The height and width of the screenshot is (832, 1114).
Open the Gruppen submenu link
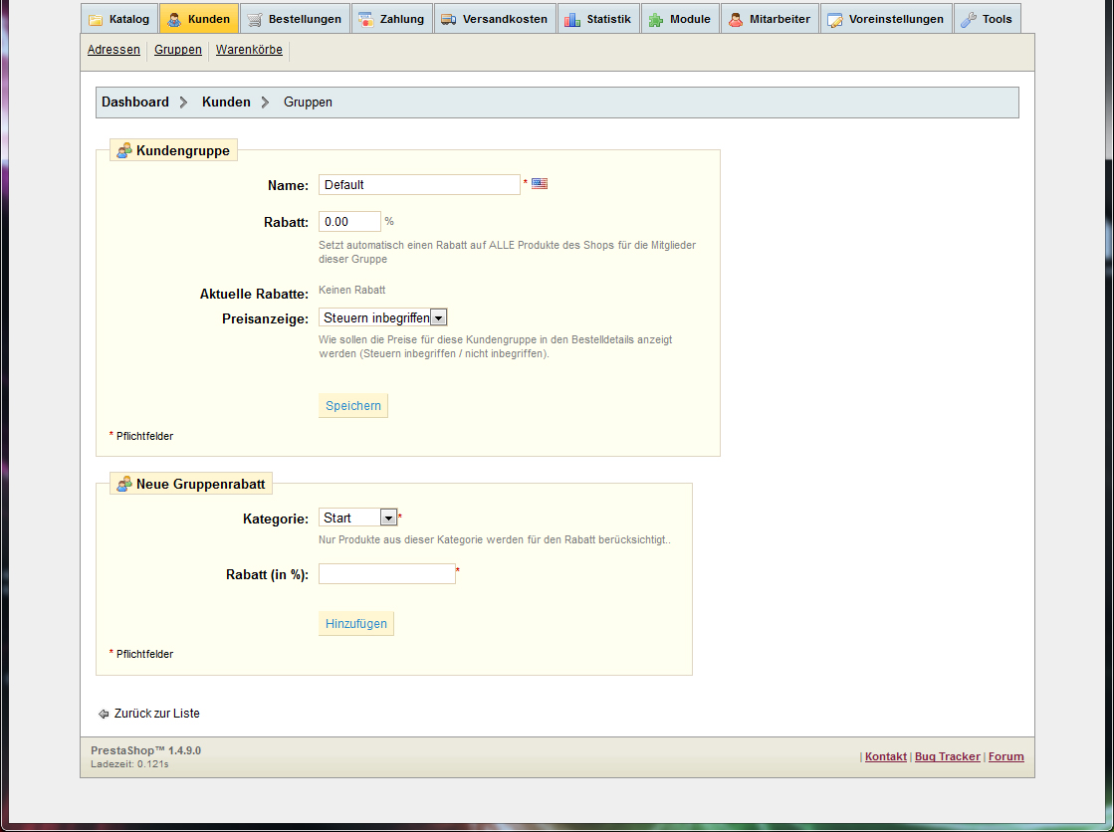tap(177, 50)
